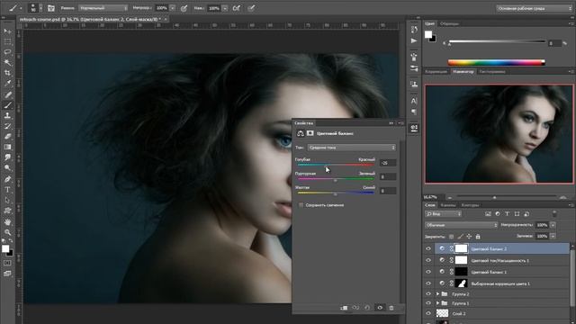The width and height of the screenshot is (576, 324).
Task: Select the Hand tool
Action: [x=7, y=222]
